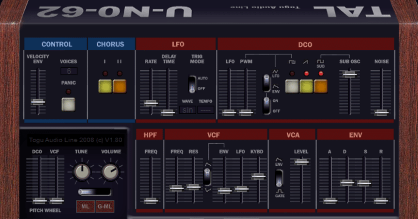Click the CONTROL section header
418x219 pixels.
[x=56, y=44]
